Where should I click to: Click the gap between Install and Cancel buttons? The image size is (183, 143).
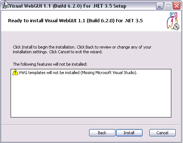(x=146, y=133)
